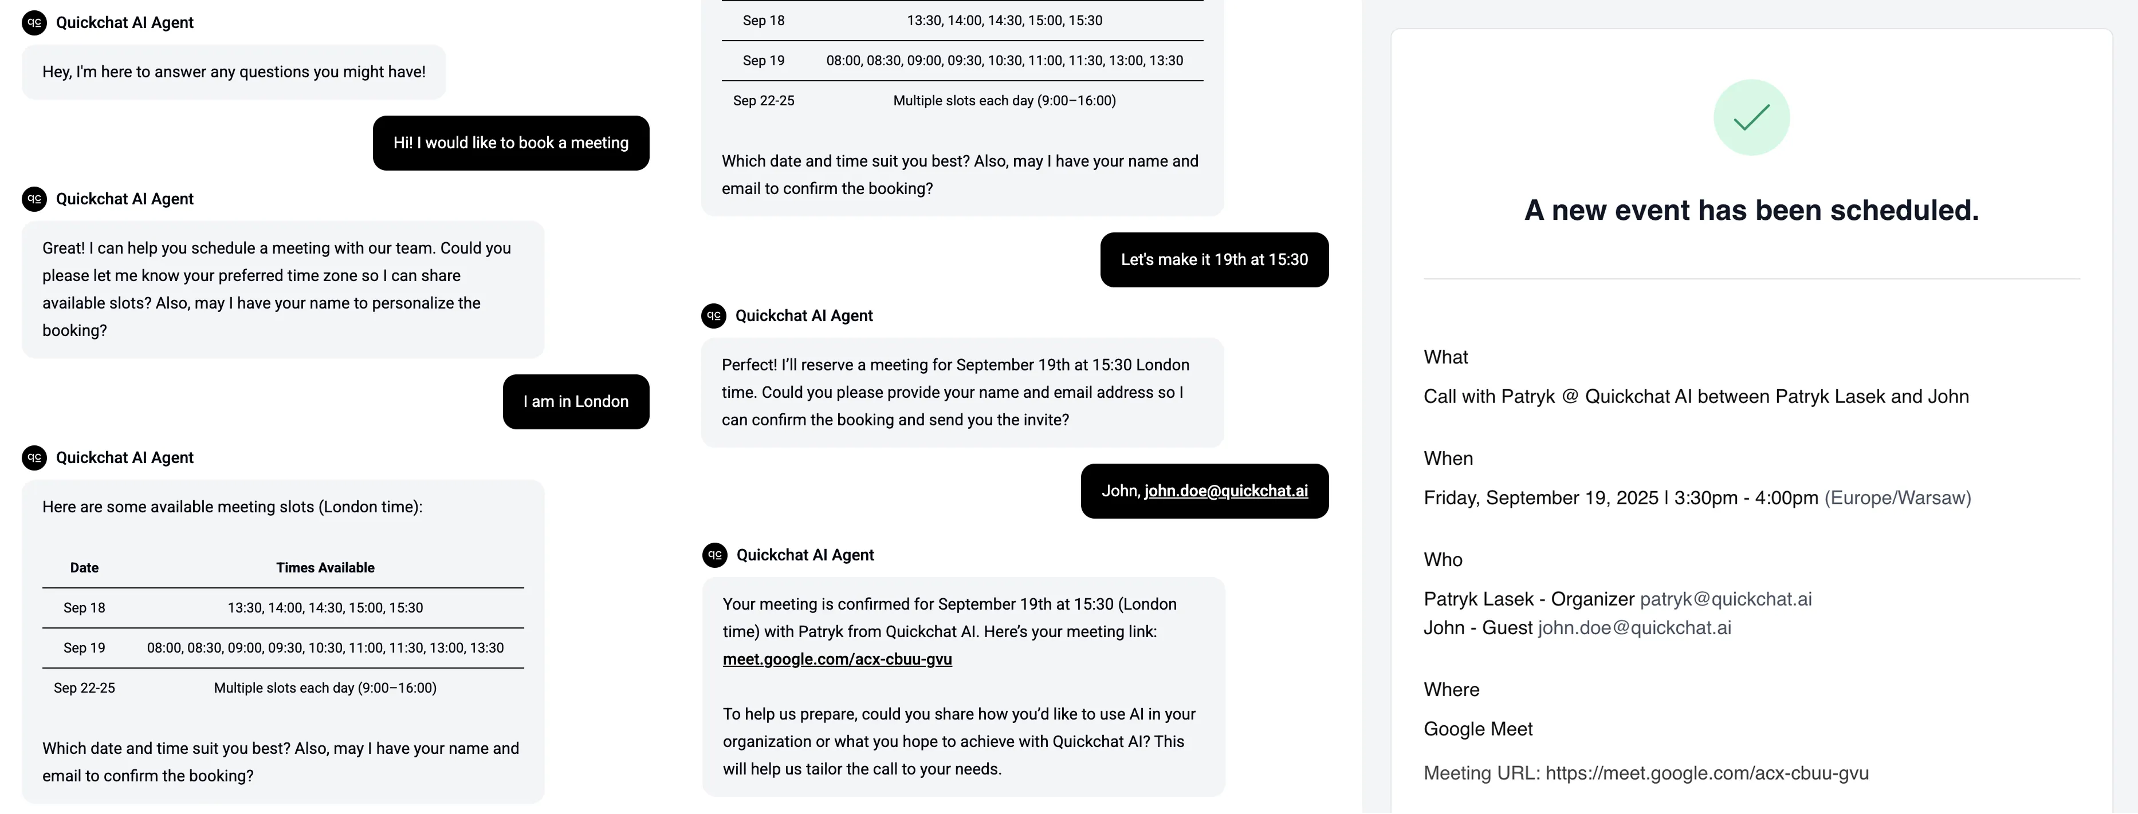
Task: Click the "Let's make it 19th at 15:30" bubble
Action: 1213,260
